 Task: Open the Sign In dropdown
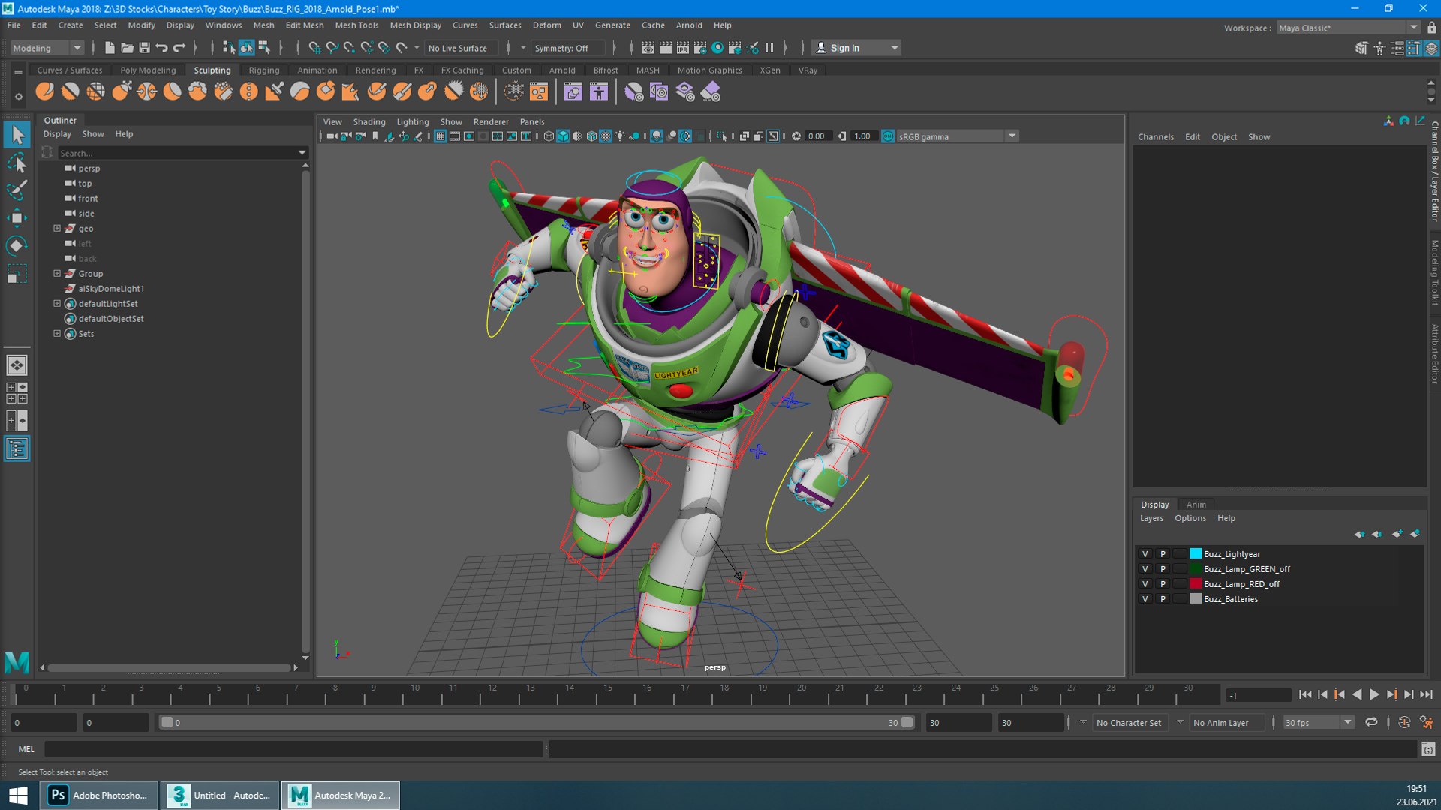857,48
